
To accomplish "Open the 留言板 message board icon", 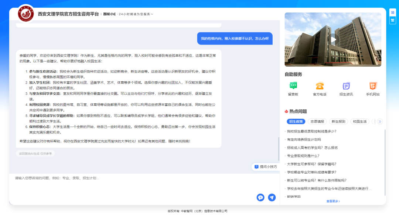I will pyautogui.click(x=293, y=86).
